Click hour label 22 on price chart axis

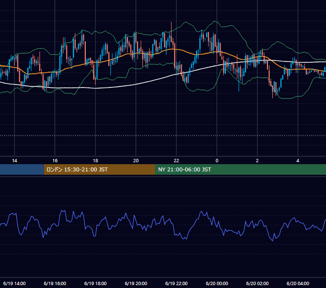(x=176, y=161)
